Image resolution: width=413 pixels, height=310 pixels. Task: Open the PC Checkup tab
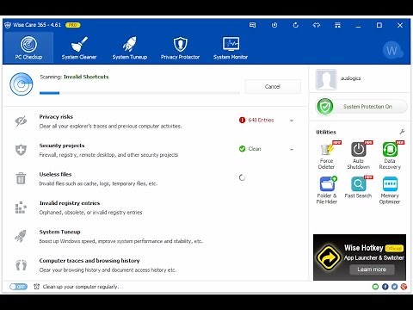coord(28,47)
